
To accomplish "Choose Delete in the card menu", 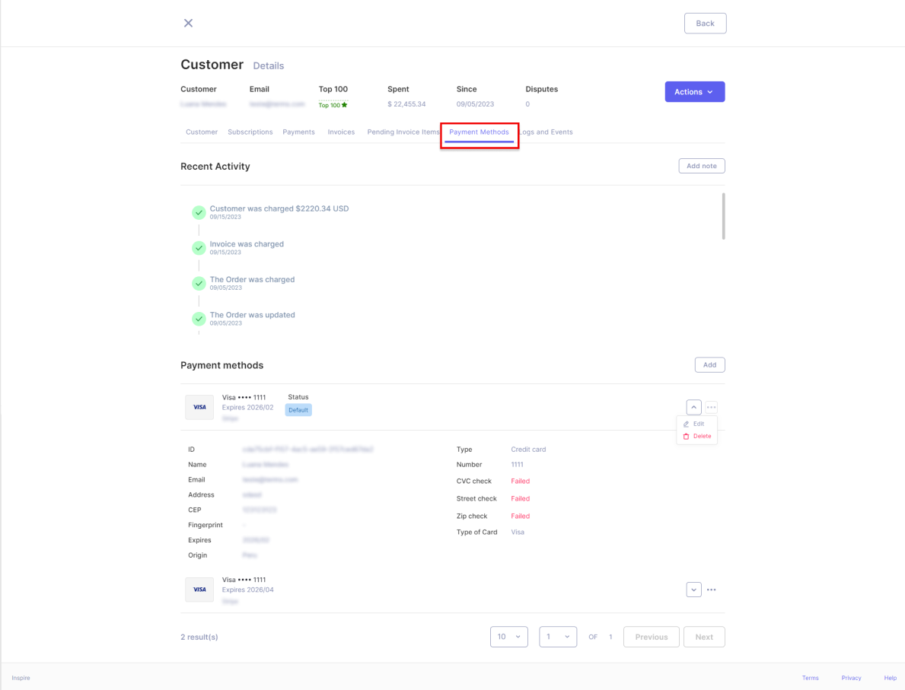I will 696,436.
